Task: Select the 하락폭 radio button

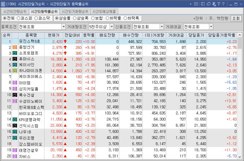Action: click(x=125, y=18)
